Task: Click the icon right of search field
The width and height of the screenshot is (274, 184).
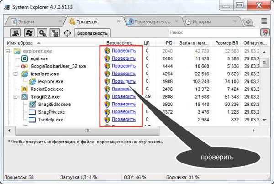Action: pyautogui.click(x=265, y=32)
